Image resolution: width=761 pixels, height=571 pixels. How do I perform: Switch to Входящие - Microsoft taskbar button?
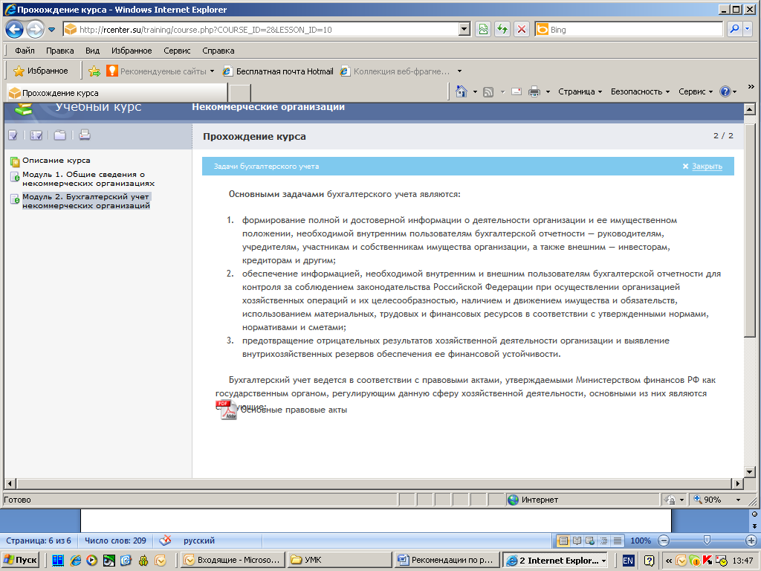point(233,560)
